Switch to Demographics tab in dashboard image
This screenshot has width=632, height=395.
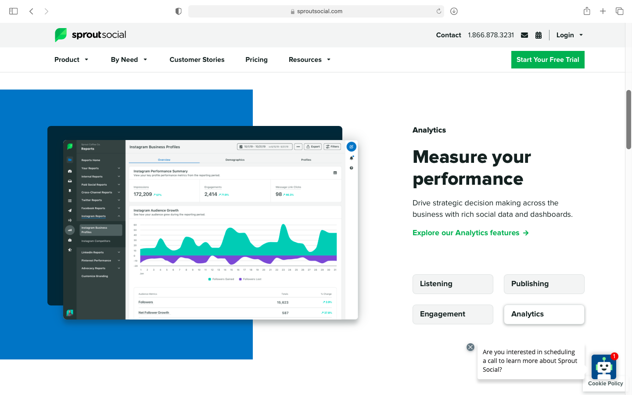tap(235, 160)
